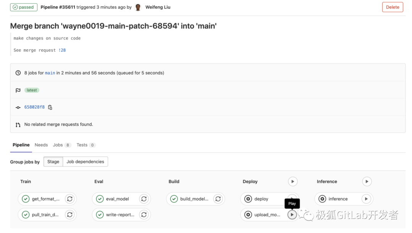Screen dimensions: 412x233
Task: Trigger the inference job play button
Action: pyautogui.click(x=366, y=199)
